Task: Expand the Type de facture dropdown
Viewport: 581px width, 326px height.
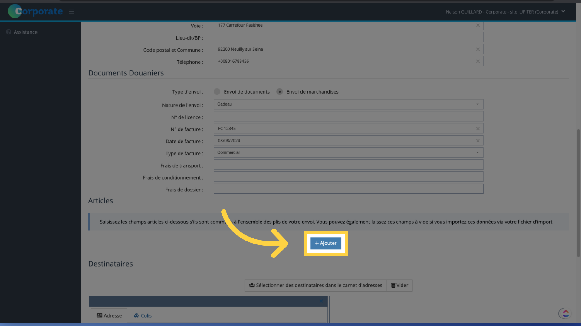Action: [477, 152]
